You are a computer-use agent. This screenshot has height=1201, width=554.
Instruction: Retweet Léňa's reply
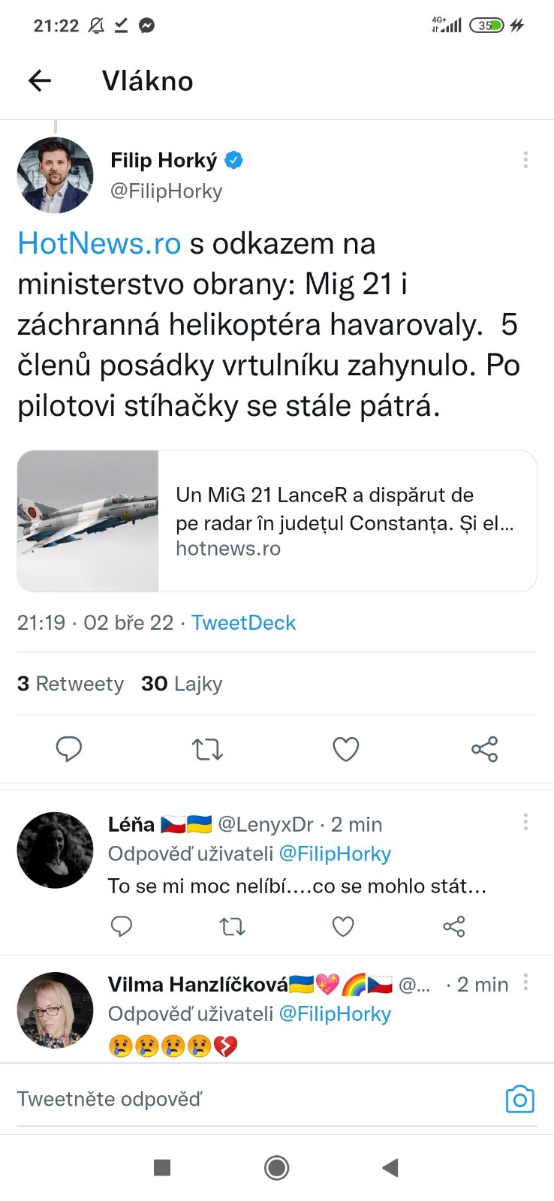(x=232, y=927)
